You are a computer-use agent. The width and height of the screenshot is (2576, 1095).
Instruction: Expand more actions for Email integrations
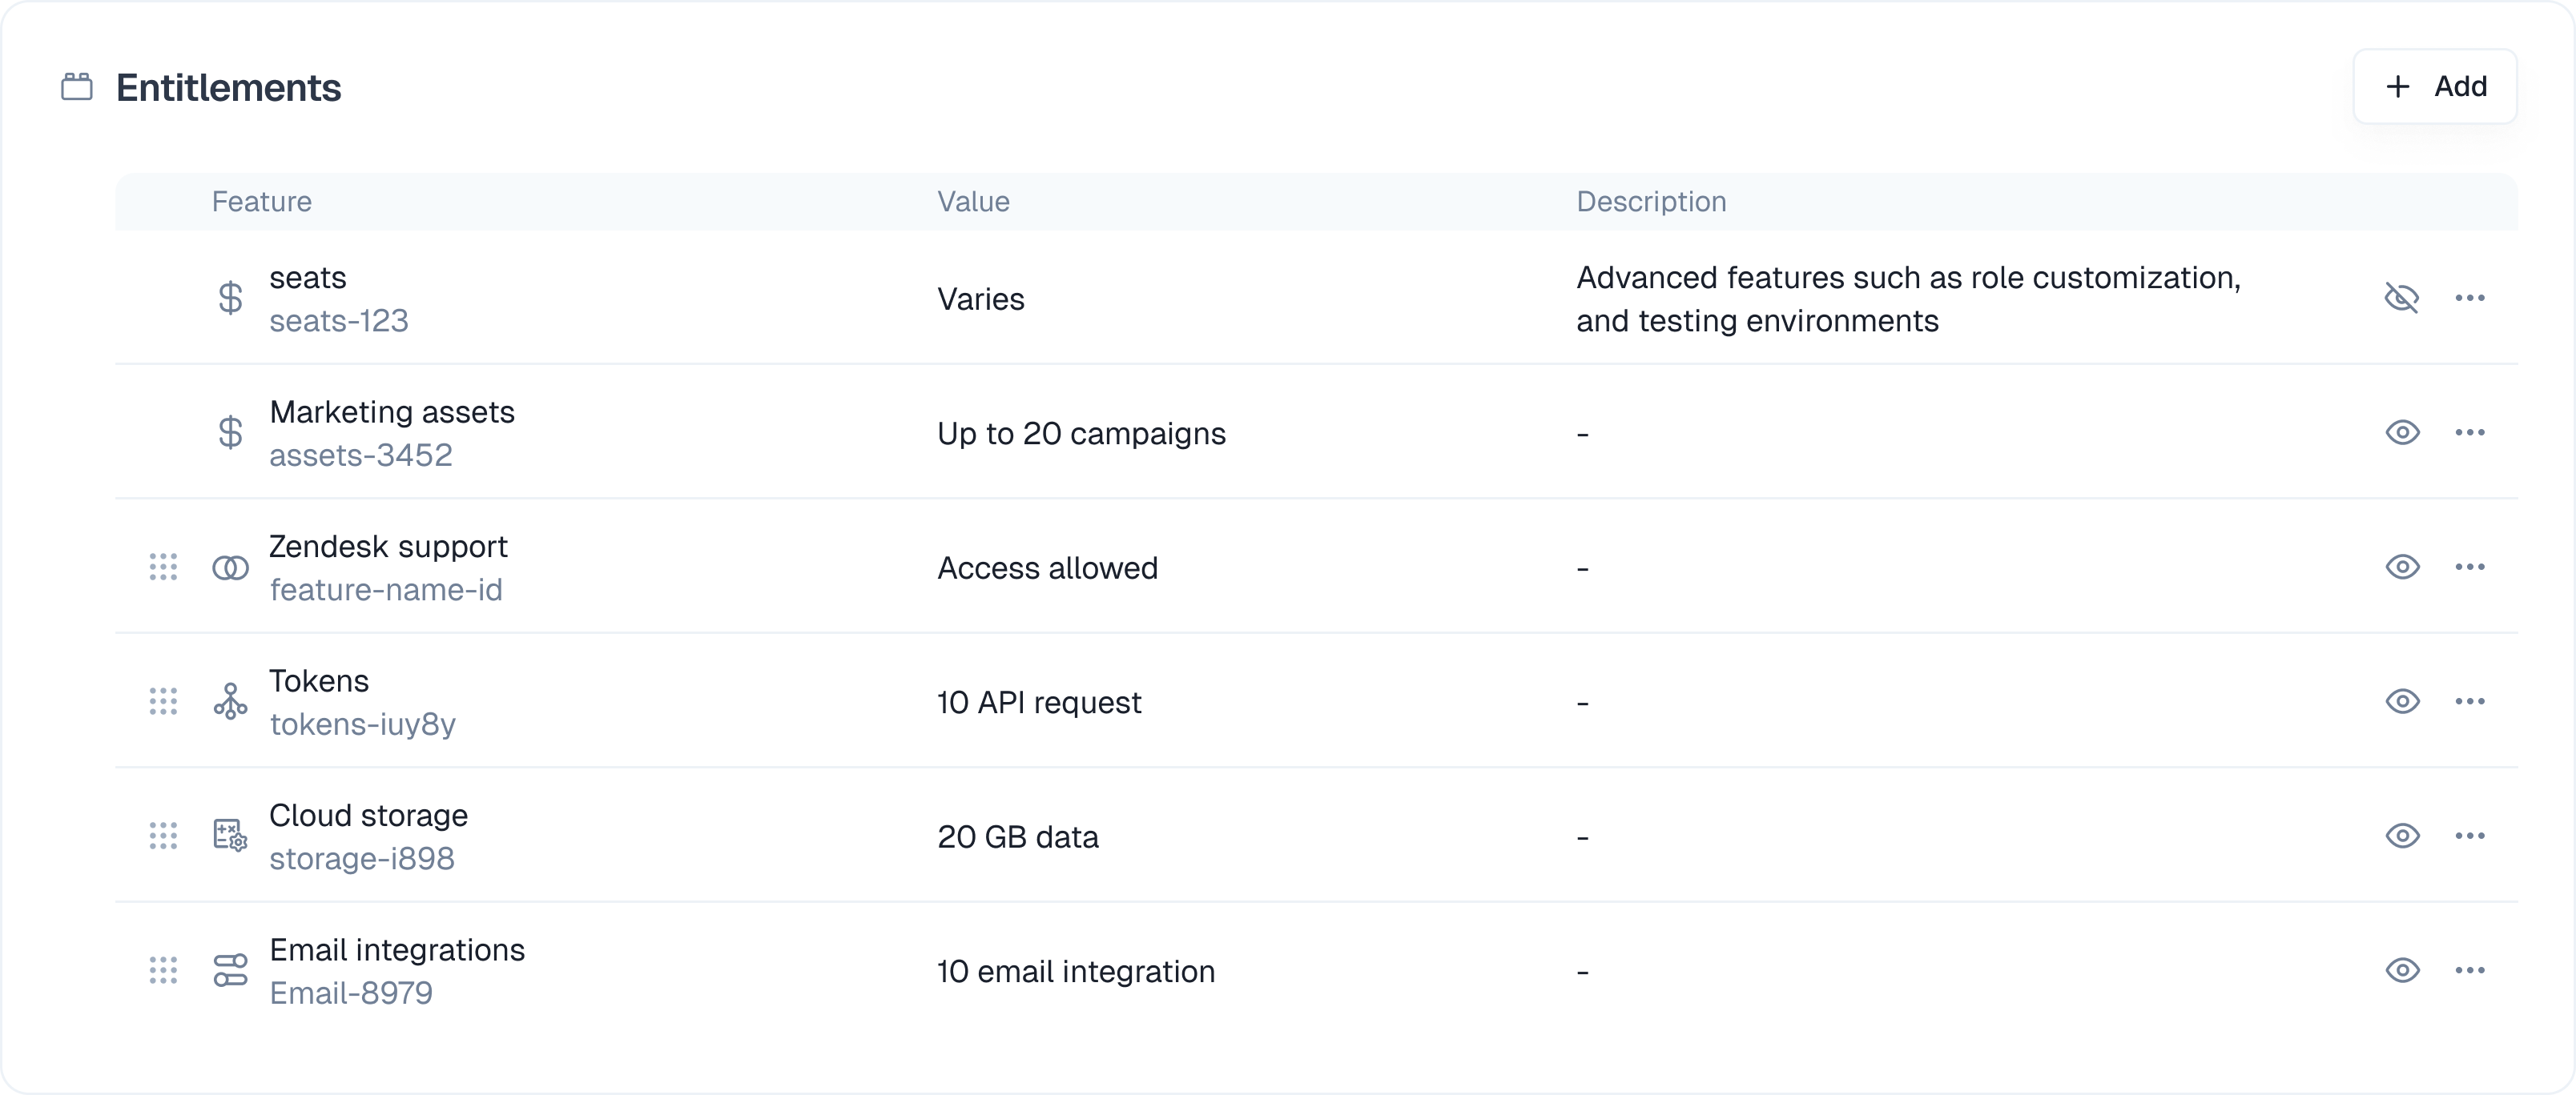coord(2470,970)
